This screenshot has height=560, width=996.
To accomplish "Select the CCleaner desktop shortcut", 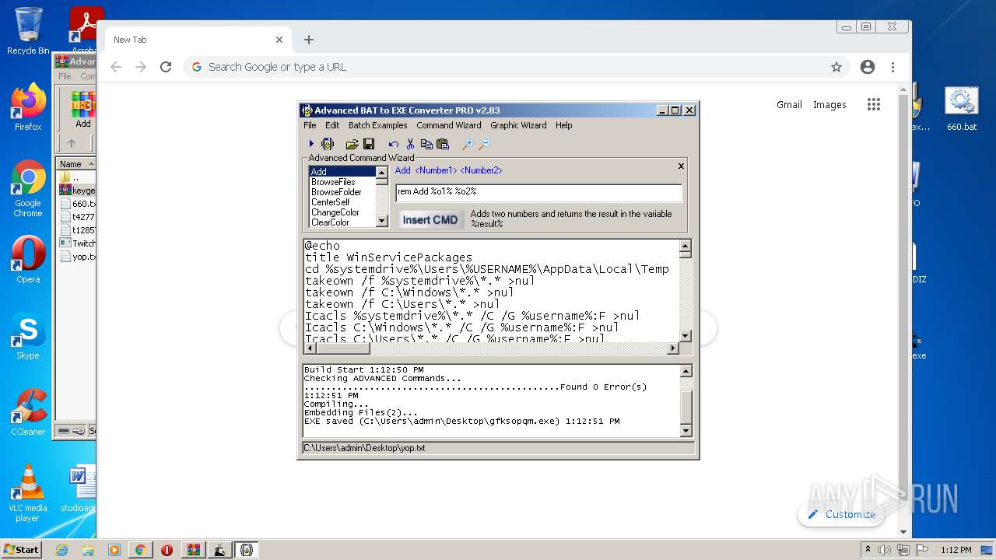I will (x=28, y=412).
